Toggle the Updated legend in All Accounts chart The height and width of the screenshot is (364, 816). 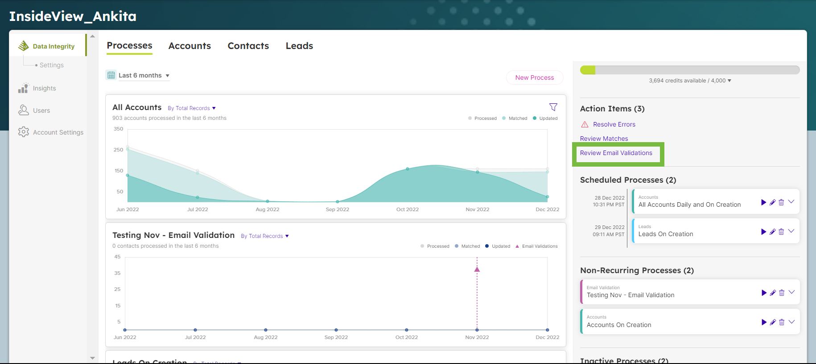[x=545, y=119]
